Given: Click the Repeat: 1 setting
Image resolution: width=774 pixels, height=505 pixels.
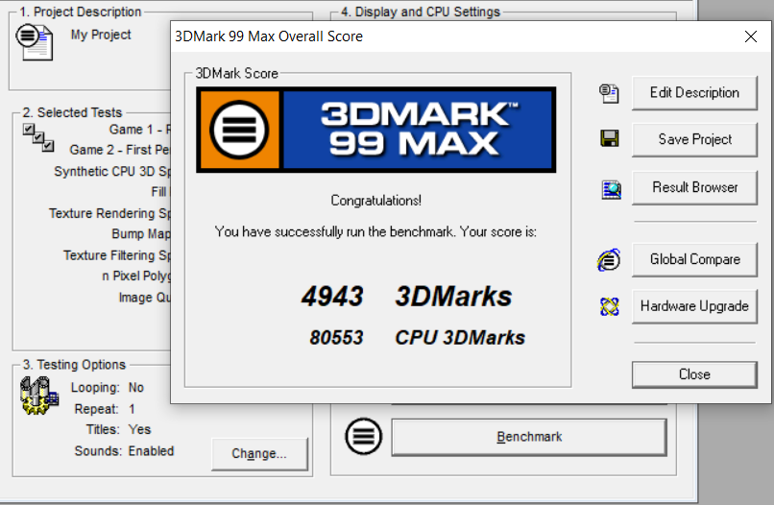Looking at the screenshot, I should pyautogui.click(x=105, y=409).
